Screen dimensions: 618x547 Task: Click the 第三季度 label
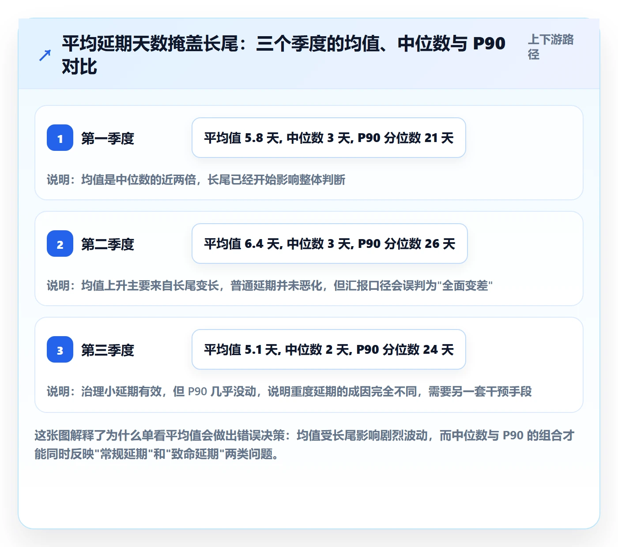108,350
